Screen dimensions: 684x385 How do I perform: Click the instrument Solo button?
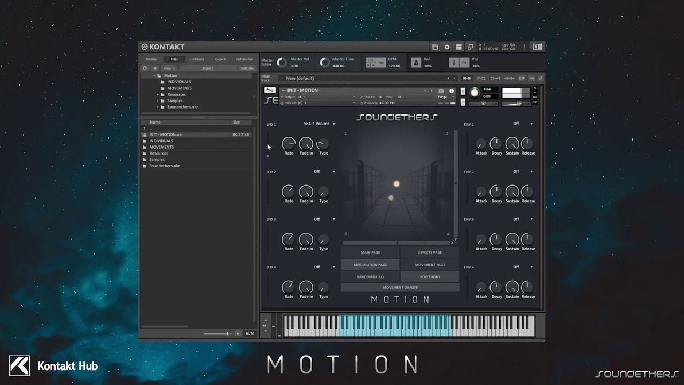coord(463,91)
